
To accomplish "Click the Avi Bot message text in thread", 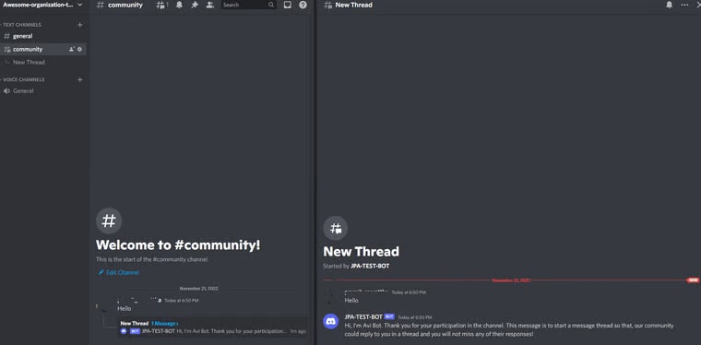I will click(509, 330).
